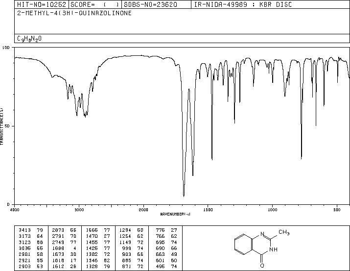
Task: Click the SCORE= ( ) header field
Action: 95,4
